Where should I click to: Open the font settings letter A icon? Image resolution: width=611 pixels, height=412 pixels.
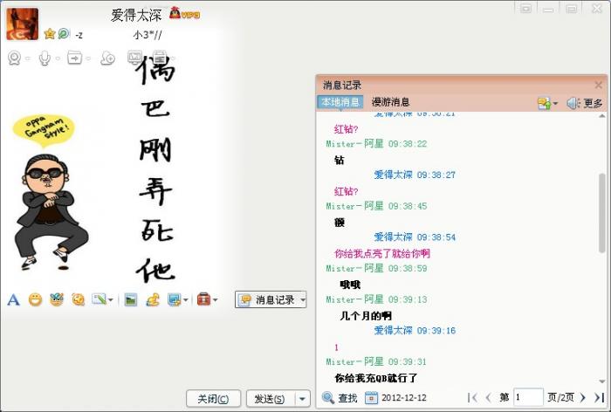tap(13, 299)
